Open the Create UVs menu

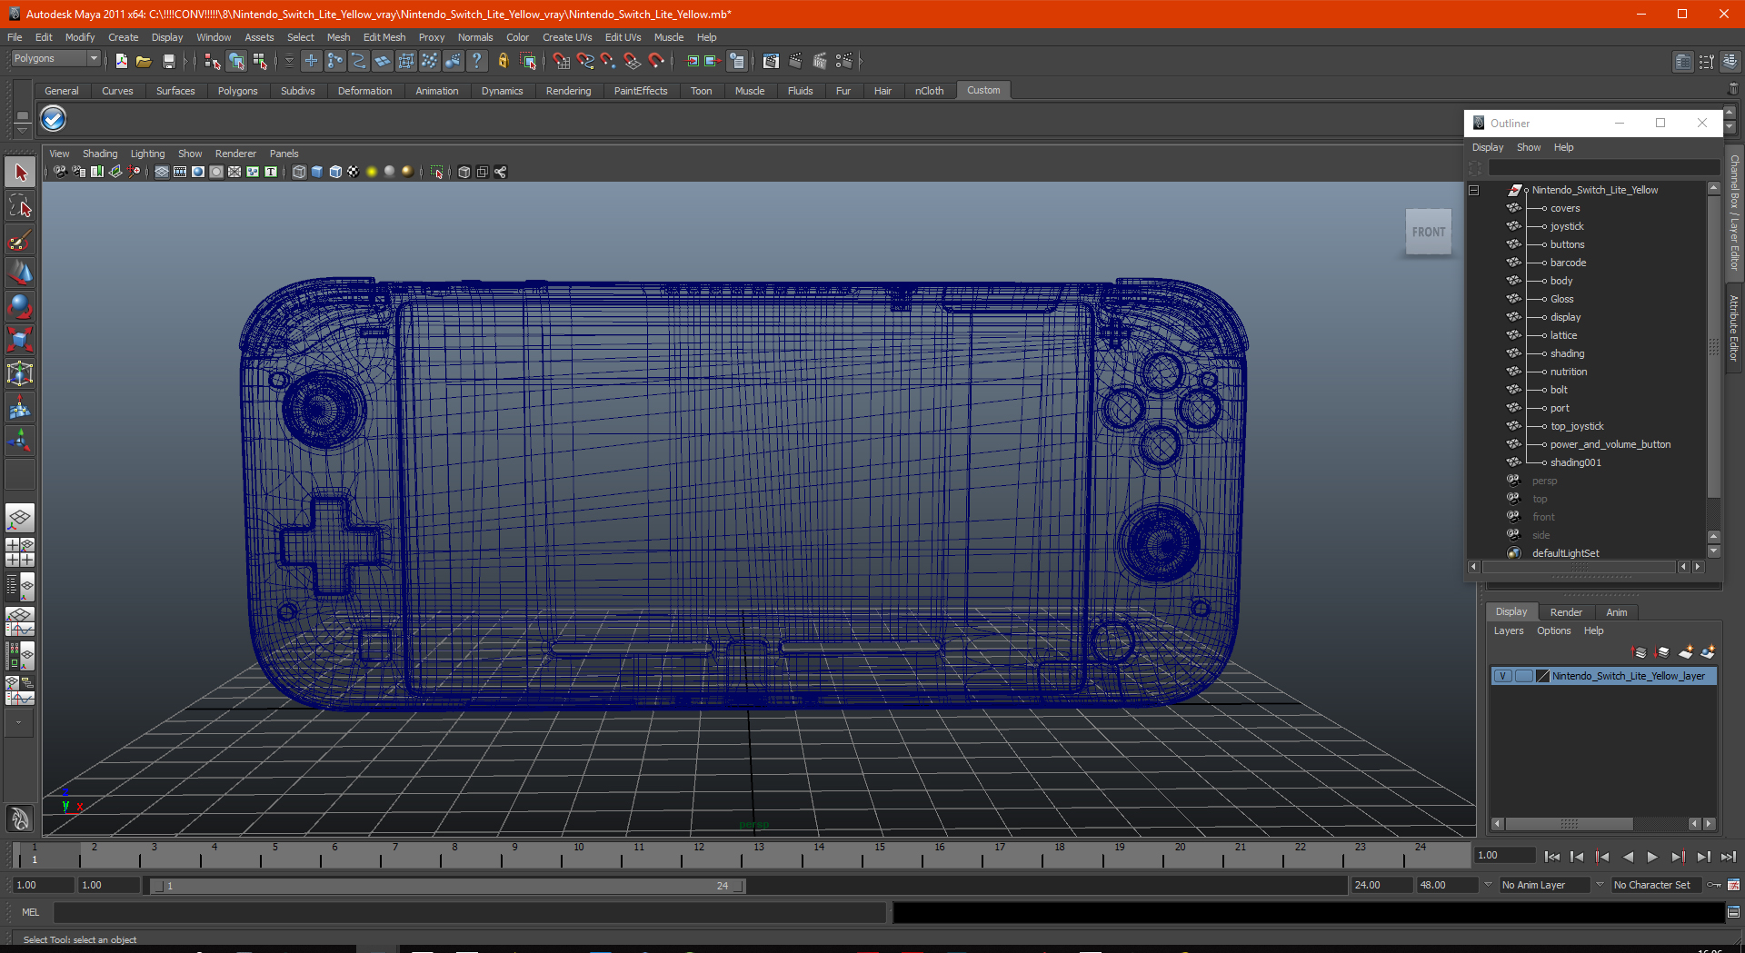(x=567, y=37)
